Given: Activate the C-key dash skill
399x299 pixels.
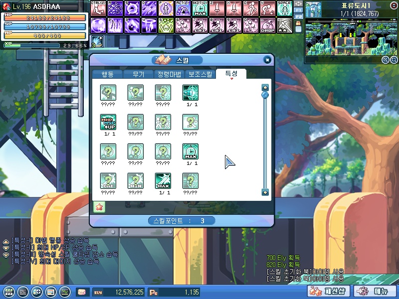Looking at the screenshot, I should click(251, 8).
